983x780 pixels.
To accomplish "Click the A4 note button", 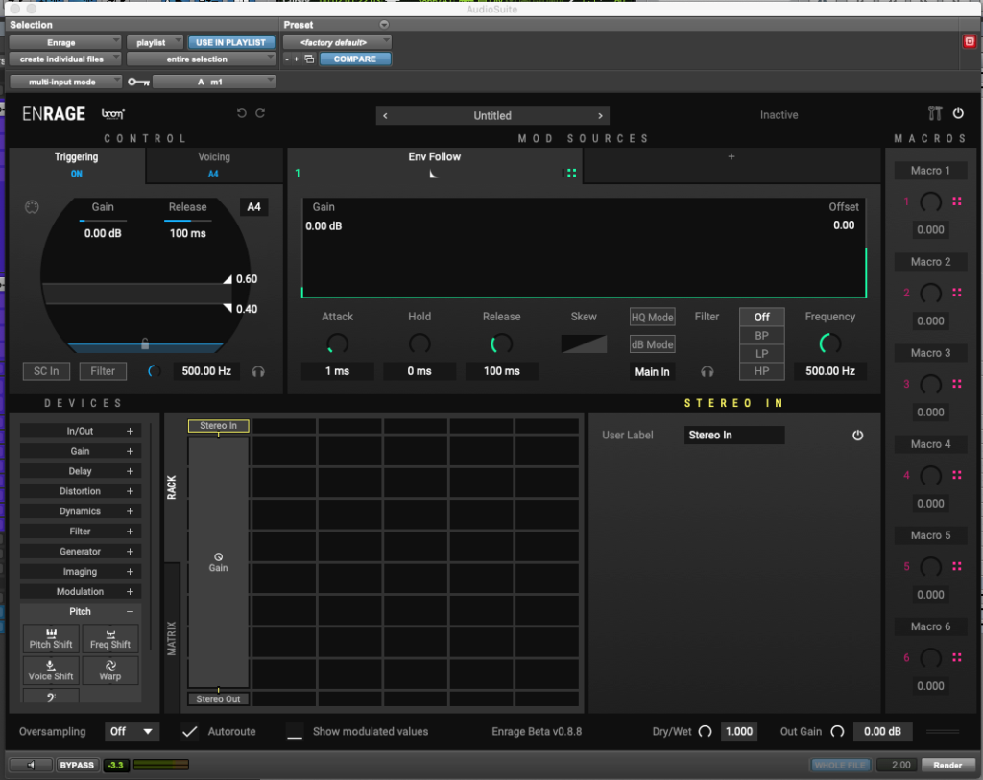I will pyautogui.click(x=253, y=207).
